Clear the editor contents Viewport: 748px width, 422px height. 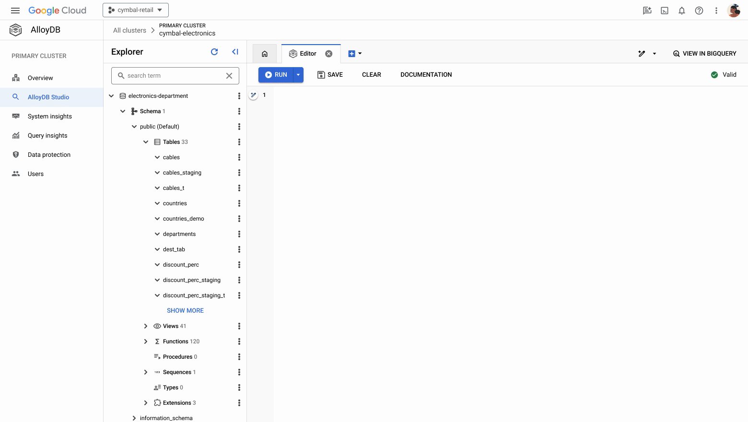pos(372,75)
